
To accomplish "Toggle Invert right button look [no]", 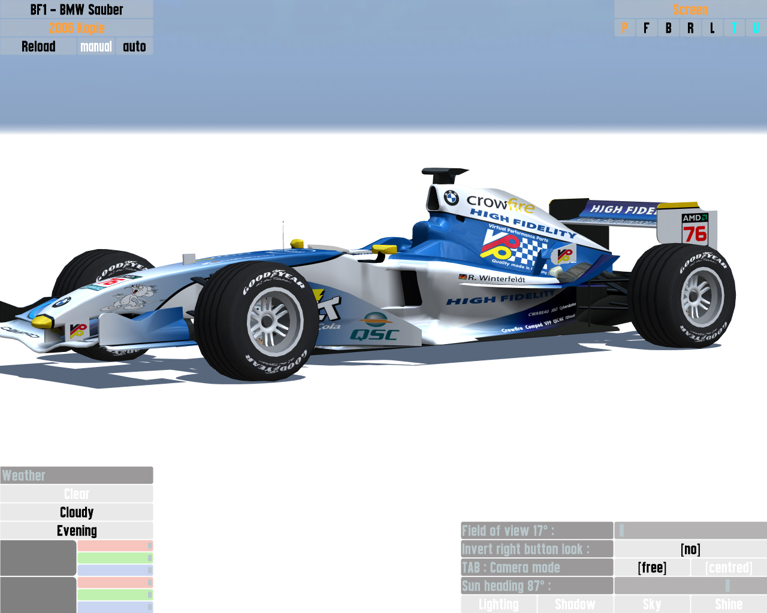I will coord(690,549).
